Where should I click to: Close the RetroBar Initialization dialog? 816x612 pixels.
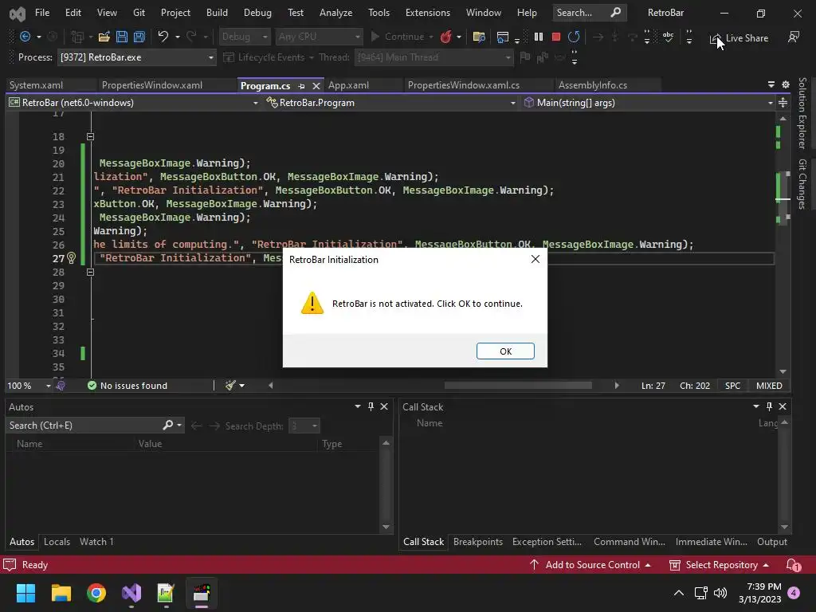point(535,259)
